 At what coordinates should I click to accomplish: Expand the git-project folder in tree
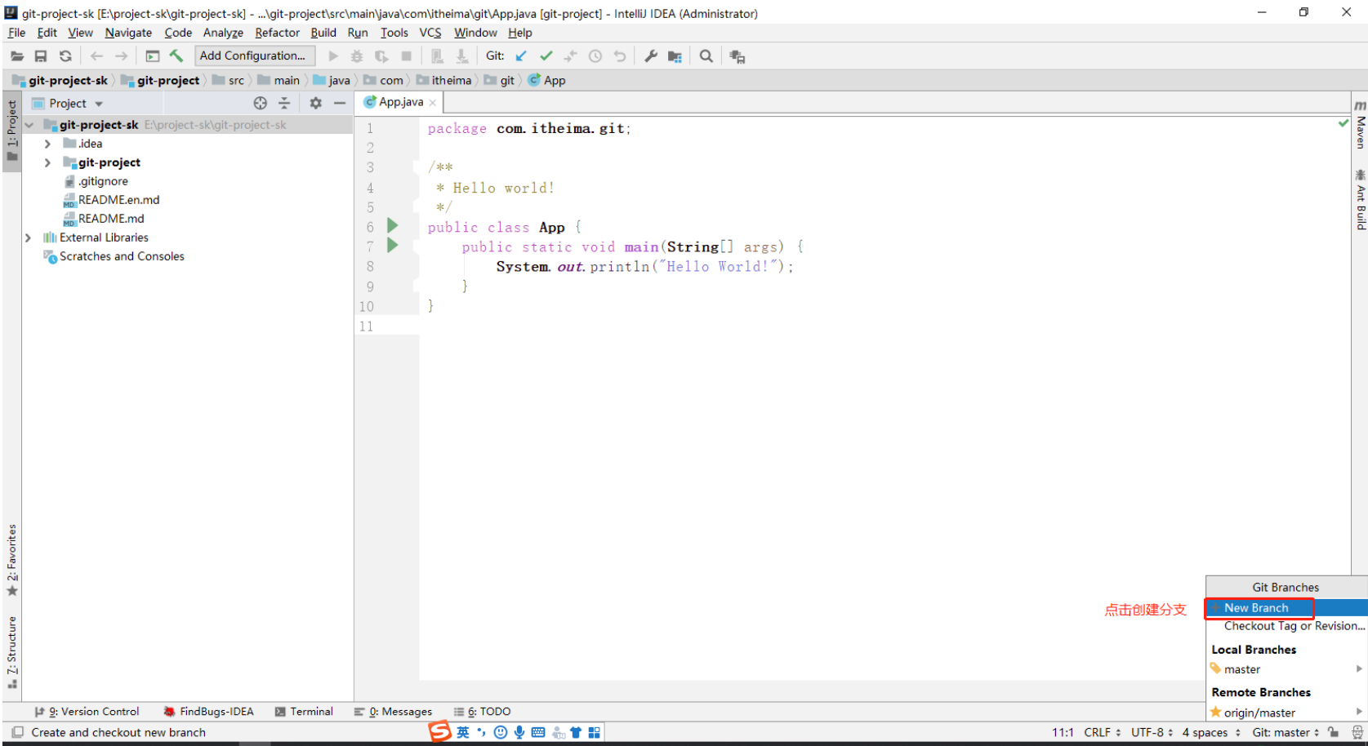[x=47, y=162]
